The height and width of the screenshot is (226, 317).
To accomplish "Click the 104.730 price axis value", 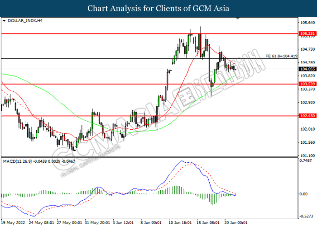I will [307, 49].
